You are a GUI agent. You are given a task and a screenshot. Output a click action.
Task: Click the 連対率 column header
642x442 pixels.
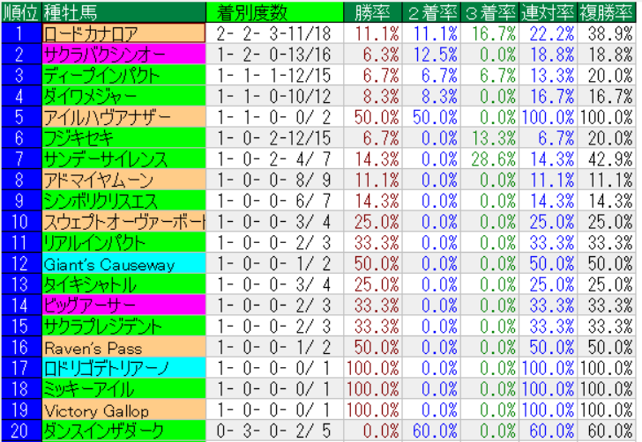pos(548,11)
